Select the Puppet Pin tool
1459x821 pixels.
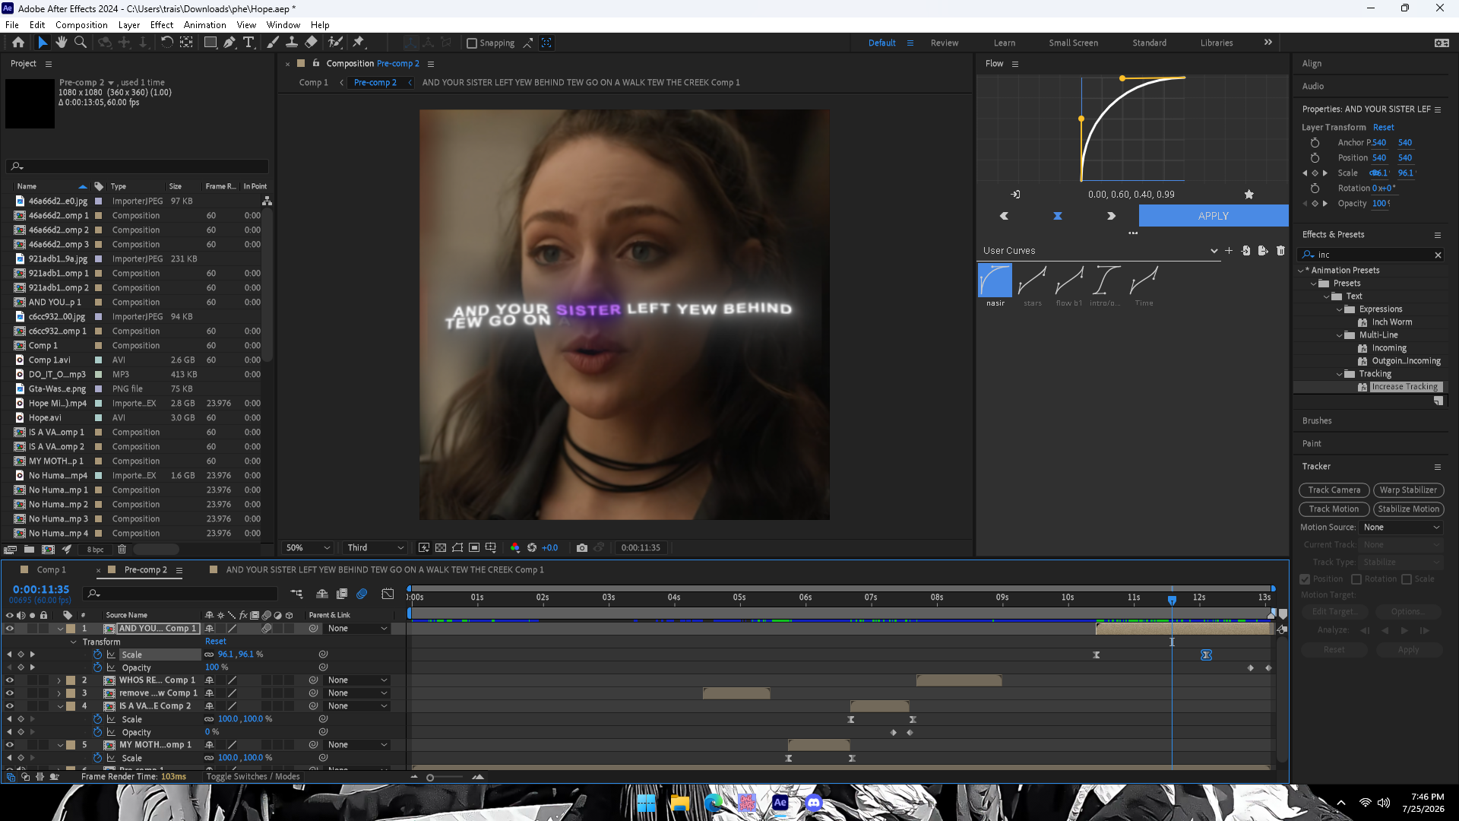[359, 43]
